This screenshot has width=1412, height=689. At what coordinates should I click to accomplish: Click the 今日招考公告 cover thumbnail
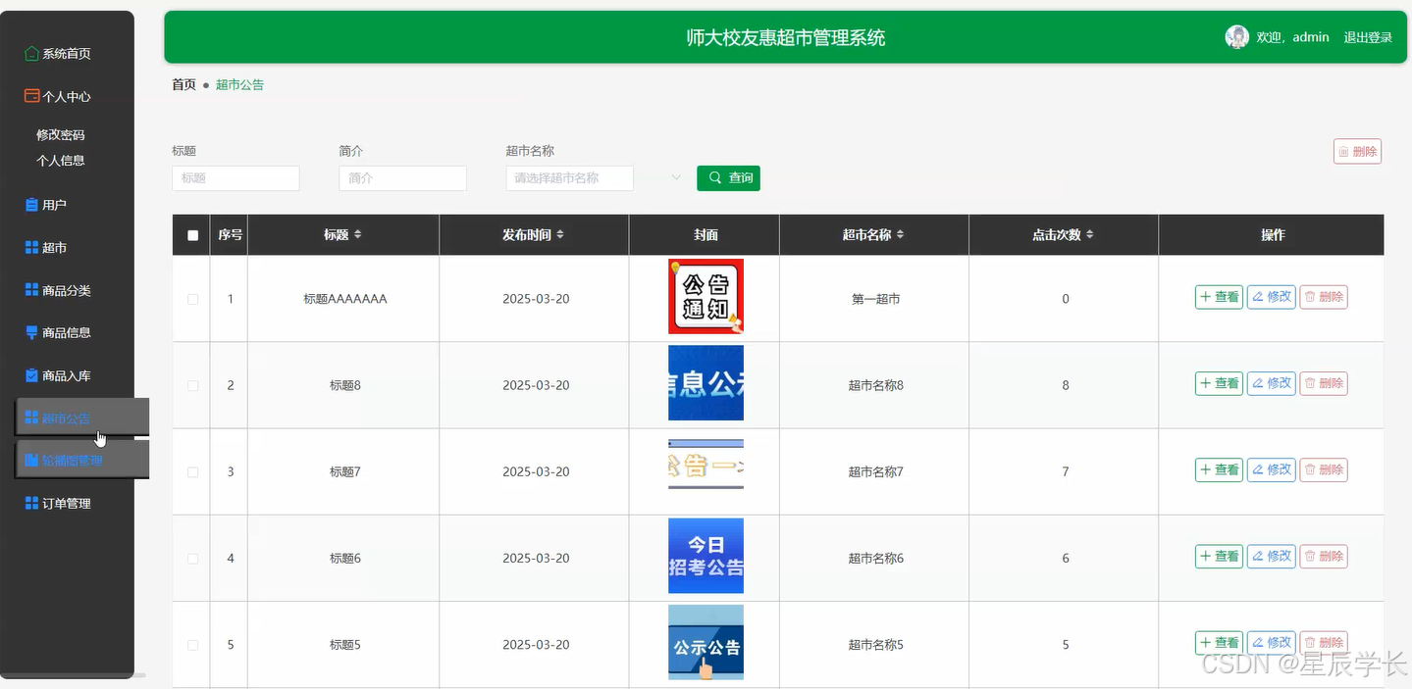706,556
